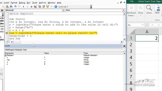Switch to Procedure View button
This screenshot has width=162, height=91.
pyautogui.click(x=6, y=42)
